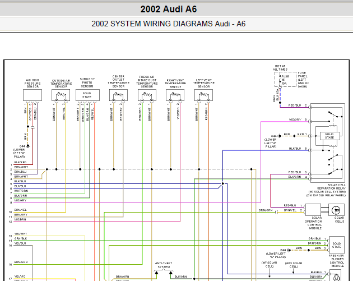The height and width of the screenshot is (281, 353).
Task: Select the Outside Air Temperature Sensor label
Action: 61,84
